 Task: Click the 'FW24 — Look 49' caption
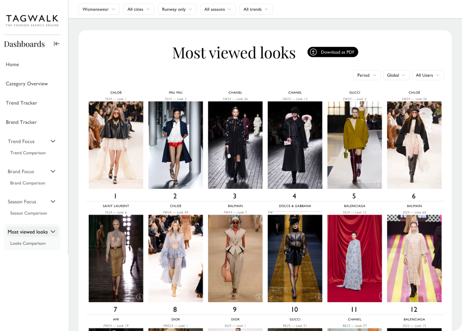point(176,212)
